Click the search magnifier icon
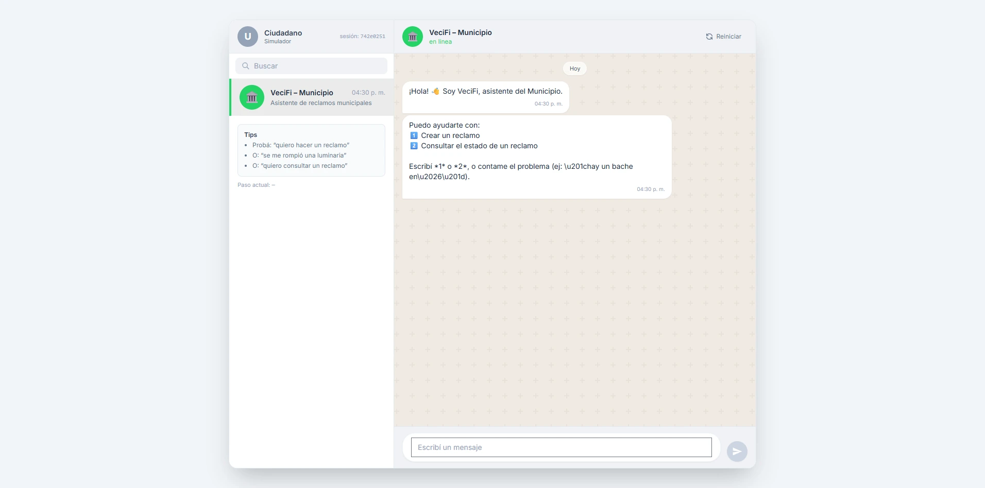 point(246,66)
